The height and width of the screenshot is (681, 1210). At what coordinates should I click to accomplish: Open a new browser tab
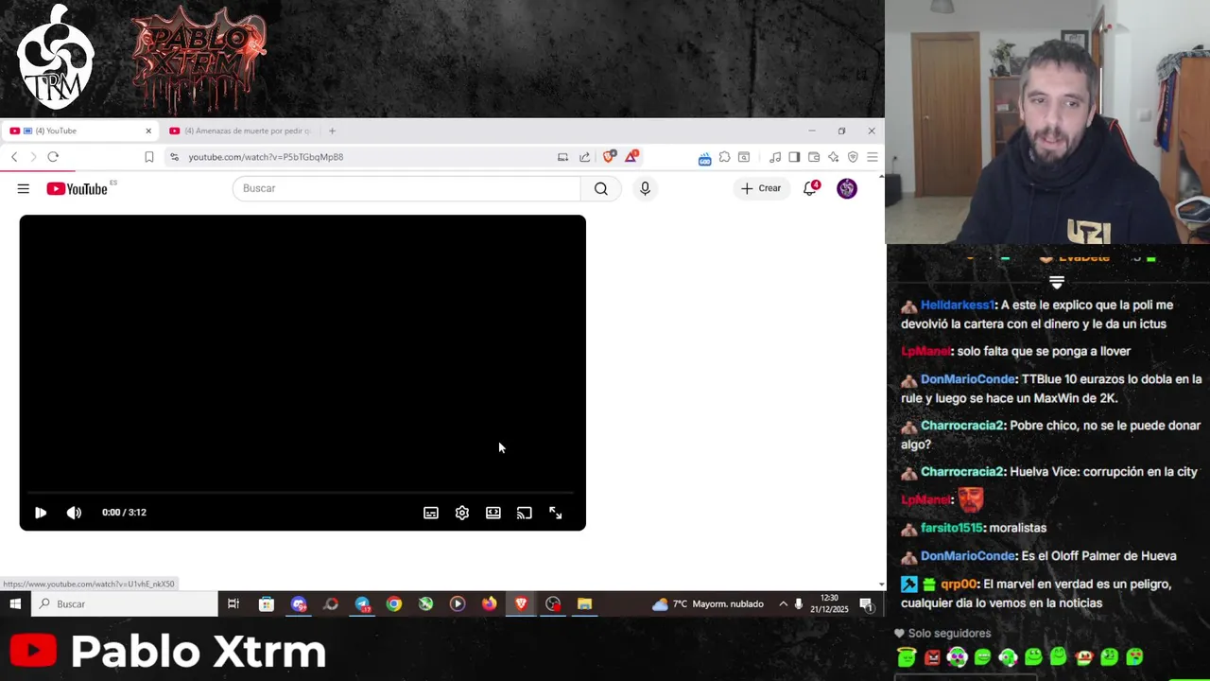coord(332,131)
